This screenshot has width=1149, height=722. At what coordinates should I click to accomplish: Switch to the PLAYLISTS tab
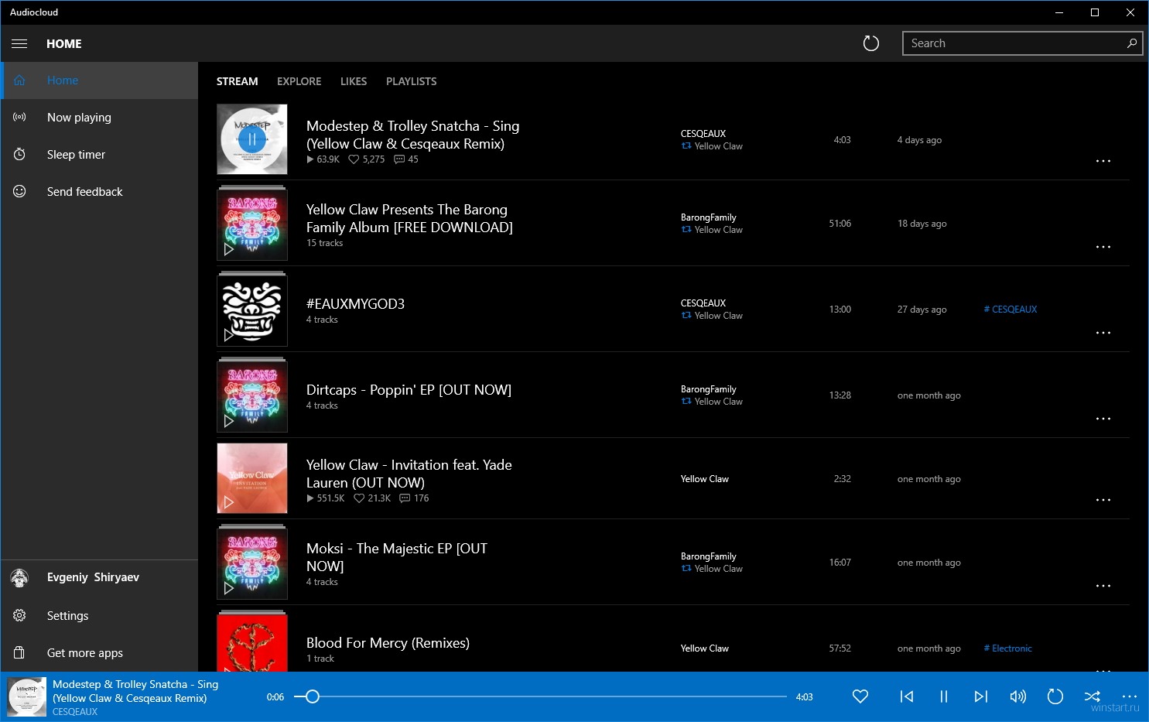coord(412,81)
